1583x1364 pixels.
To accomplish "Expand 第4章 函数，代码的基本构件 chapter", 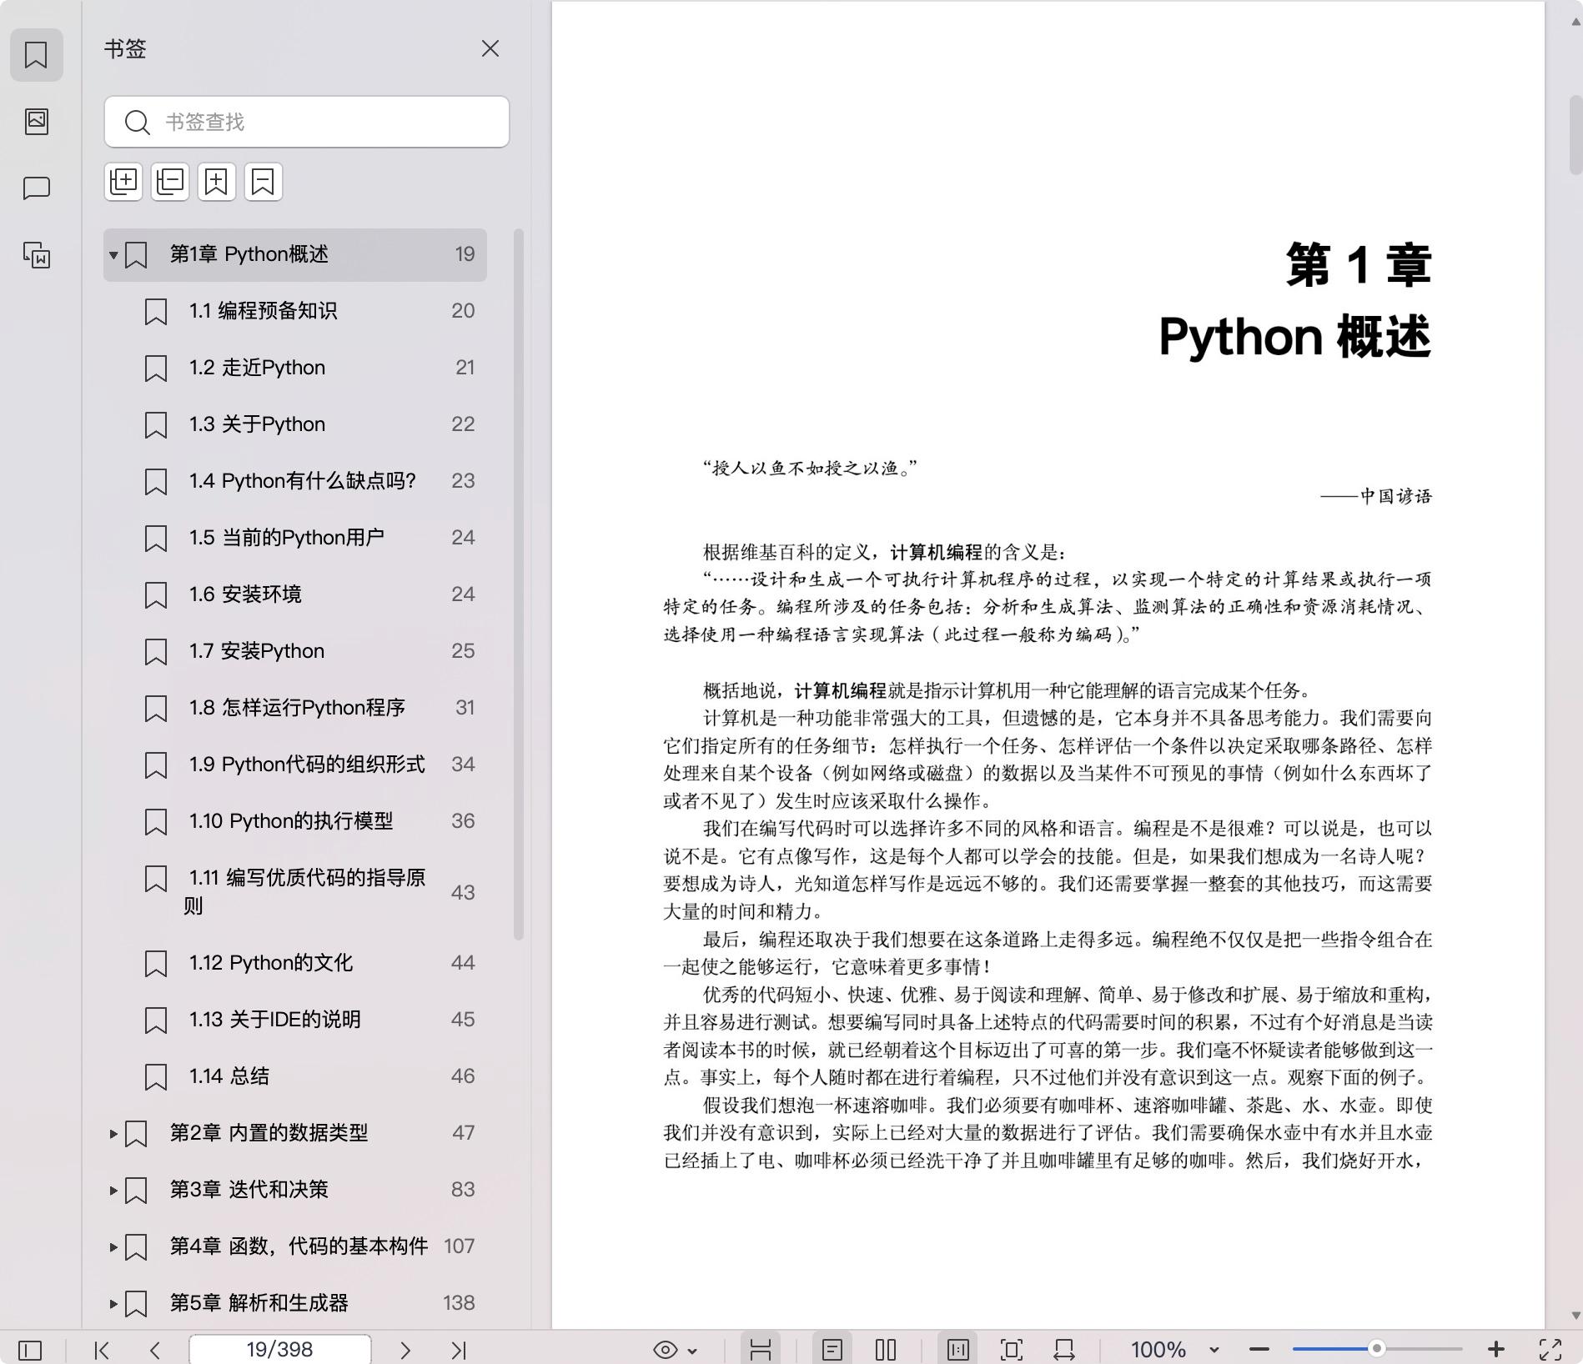I will [x=113, y=1246].
